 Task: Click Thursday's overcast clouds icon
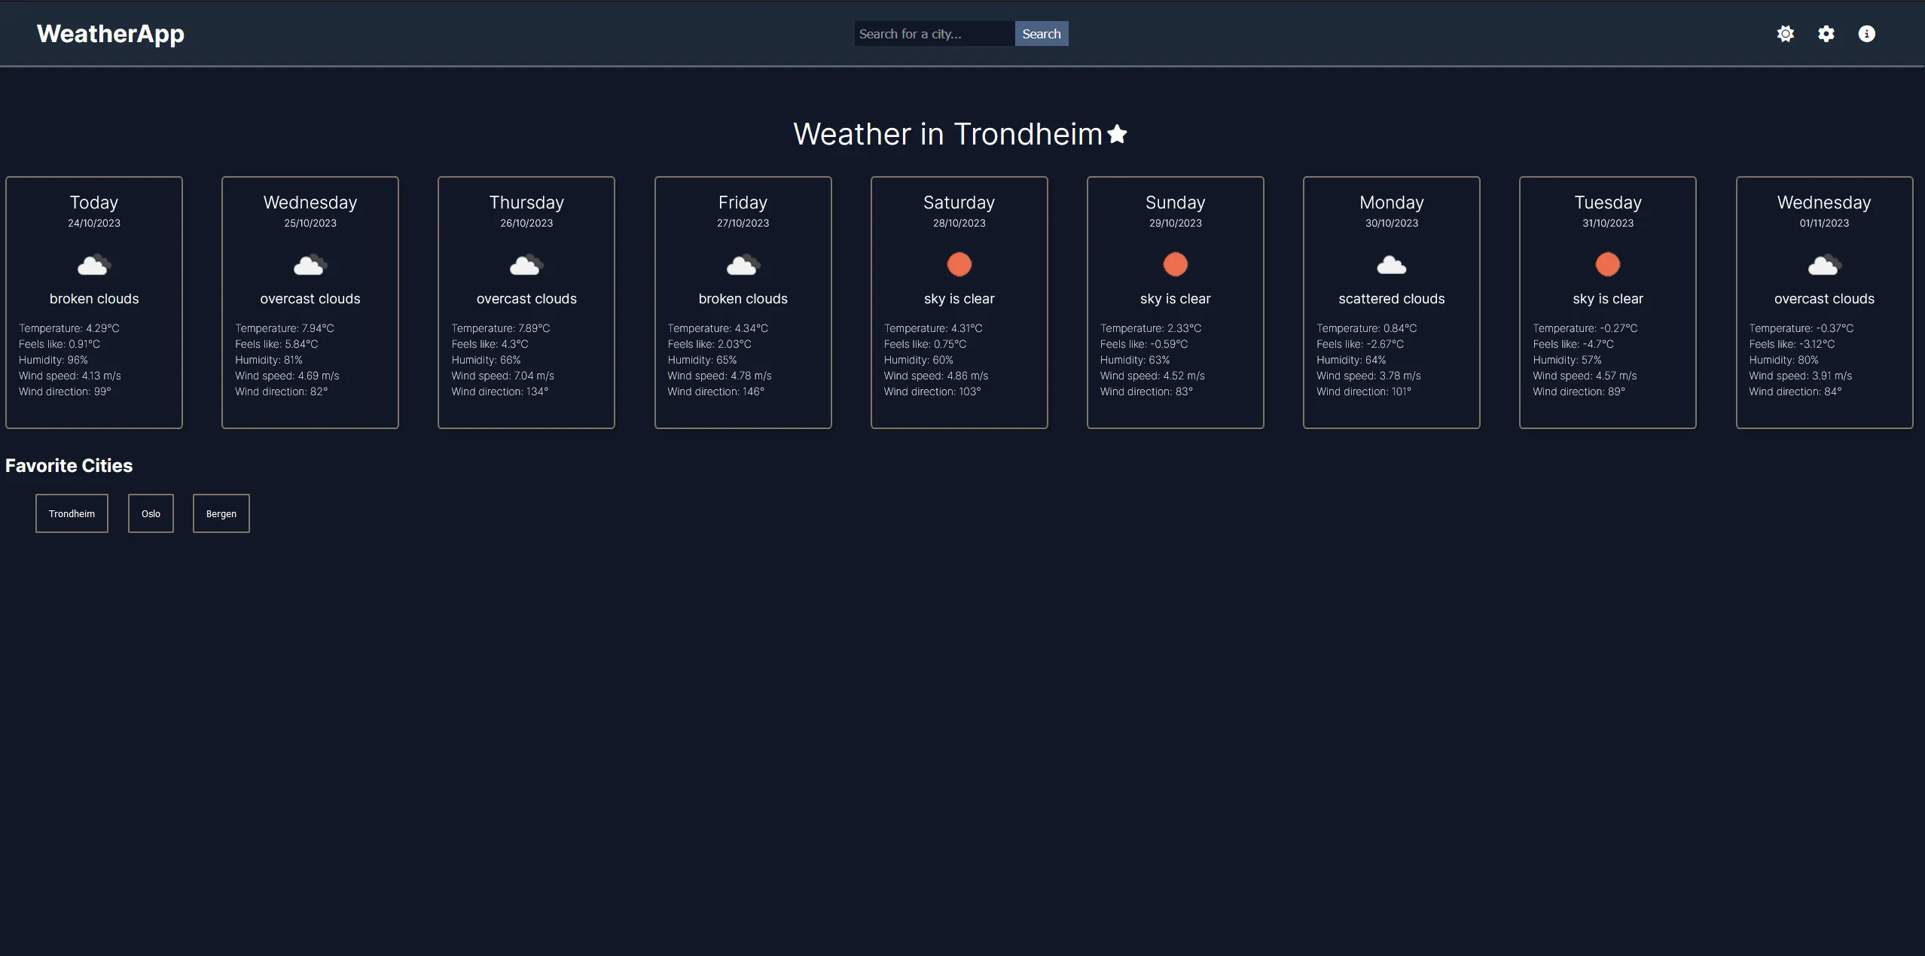(x=526, y=265)
